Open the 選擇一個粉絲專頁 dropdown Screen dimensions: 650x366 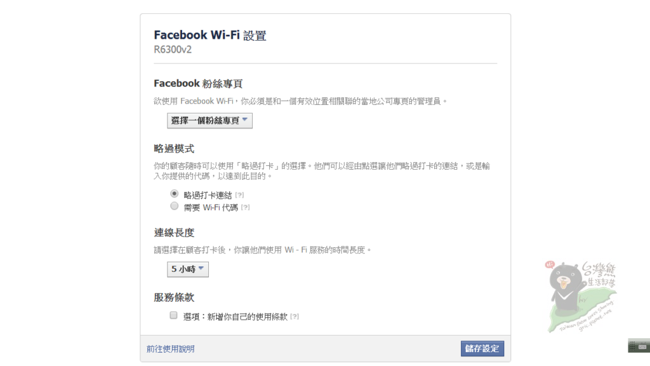(209, 121)
